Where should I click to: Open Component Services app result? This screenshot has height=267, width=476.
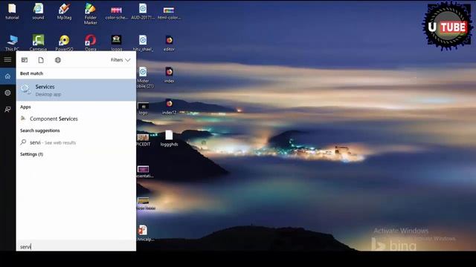pyautogui.click(x=76, y=119)
